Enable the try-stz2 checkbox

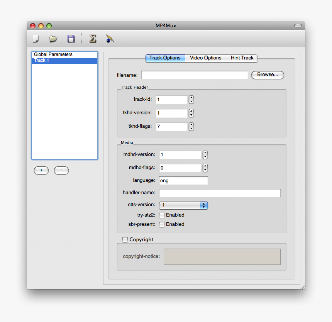[x=161, y=215]
